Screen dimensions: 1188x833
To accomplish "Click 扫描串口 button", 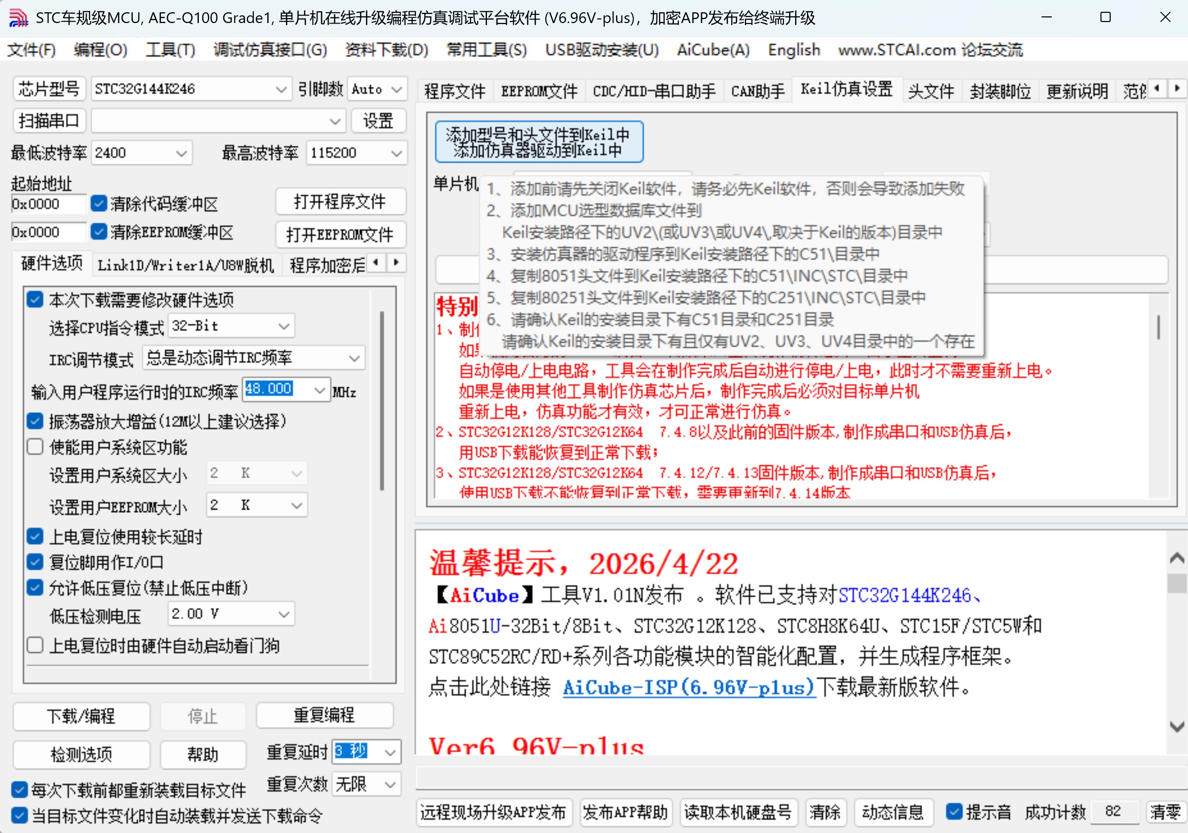I will click(x=49, y=120).
